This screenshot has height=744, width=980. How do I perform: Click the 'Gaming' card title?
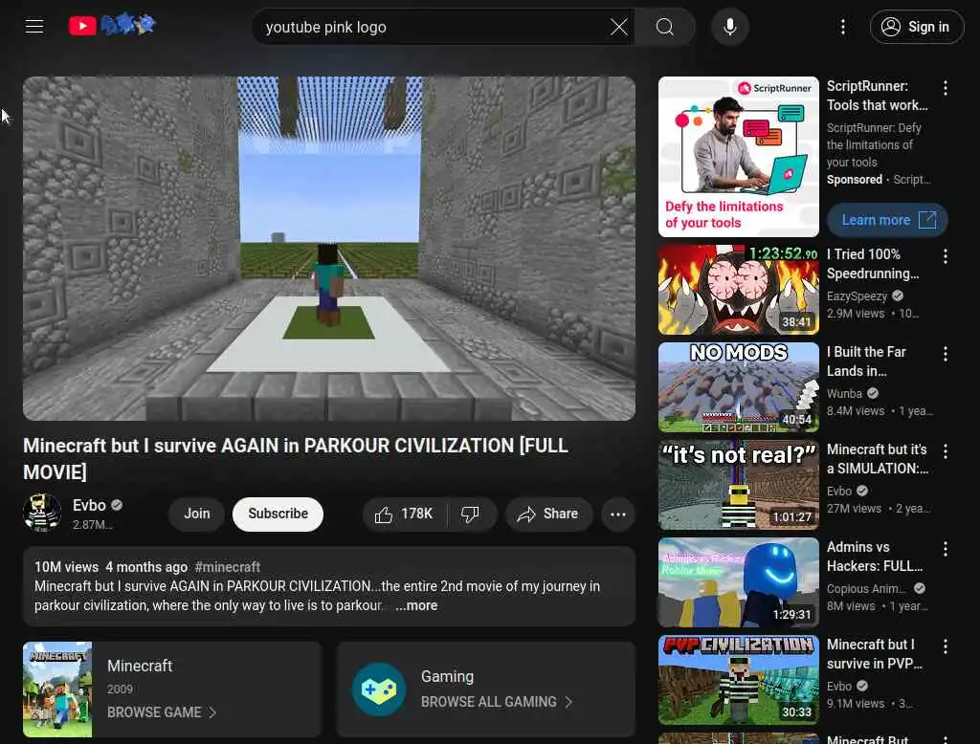coord(448,676)
